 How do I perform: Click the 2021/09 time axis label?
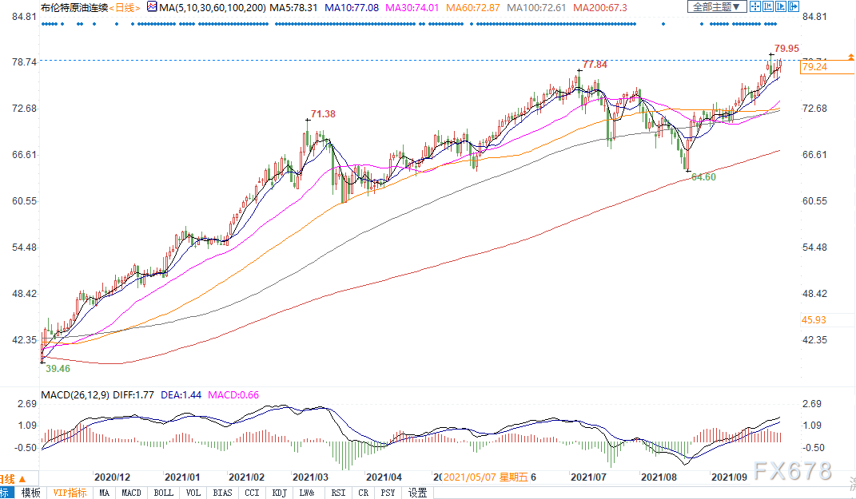pyautogui.click(x=730, y=477)
